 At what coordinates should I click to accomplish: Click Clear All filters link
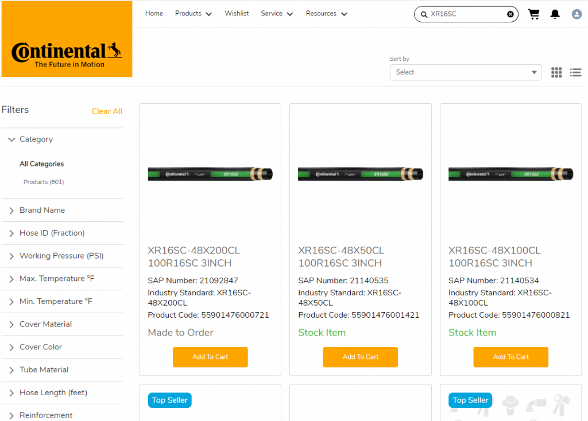107,111
